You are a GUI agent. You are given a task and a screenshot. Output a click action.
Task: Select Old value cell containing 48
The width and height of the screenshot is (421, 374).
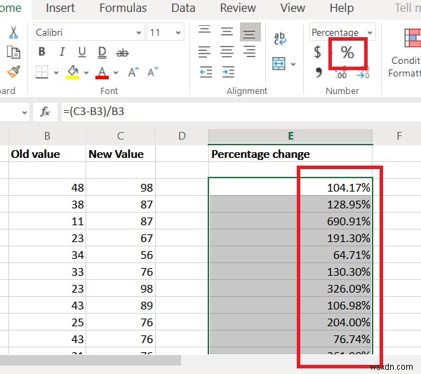(x=47, y=187)
